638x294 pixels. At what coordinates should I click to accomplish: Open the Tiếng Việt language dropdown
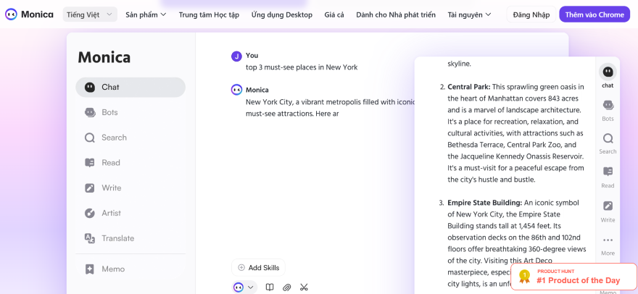tap(90, 14)
